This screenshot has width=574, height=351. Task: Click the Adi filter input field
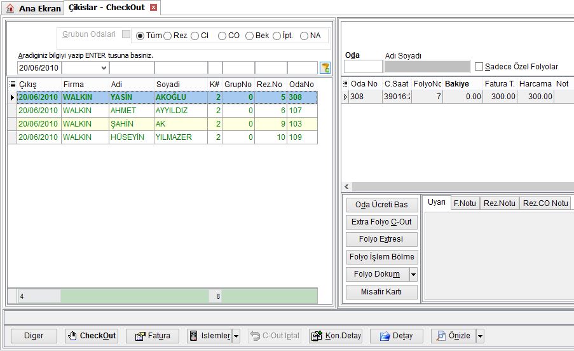coord(132,67)
